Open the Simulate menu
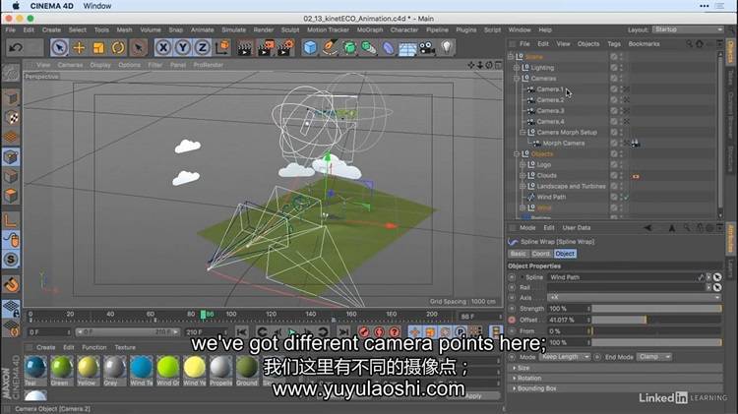Image resolution: width=738 pixels, height=414 pixels. [234, 30]
